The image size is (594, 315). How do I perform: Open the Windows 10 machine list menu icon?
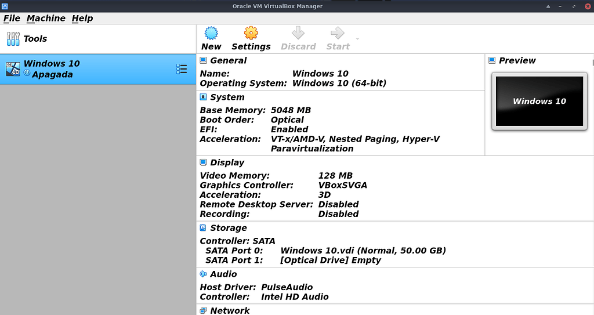click(182, 69)
